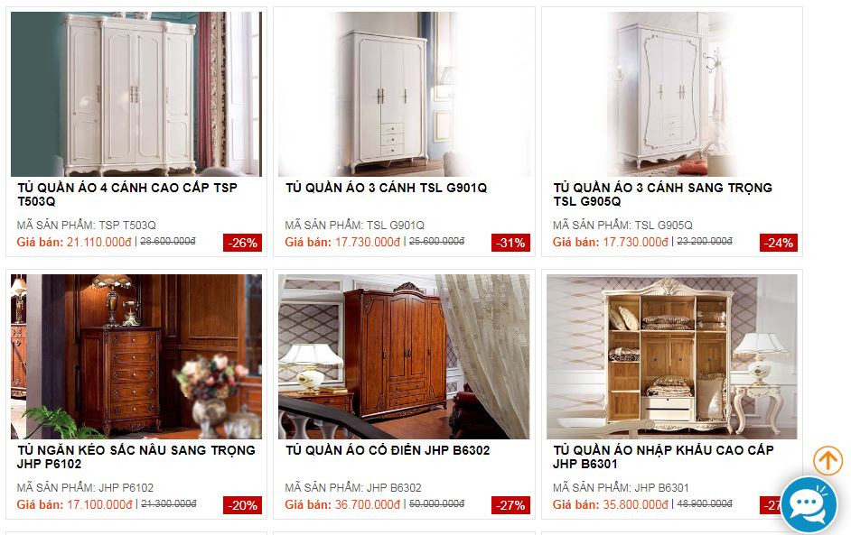
Task: Open the TỦ QUẦN ÁO NHẬP KHẨU CAO CẤP JHP B6301 link
Action: [x=663, y=457]
